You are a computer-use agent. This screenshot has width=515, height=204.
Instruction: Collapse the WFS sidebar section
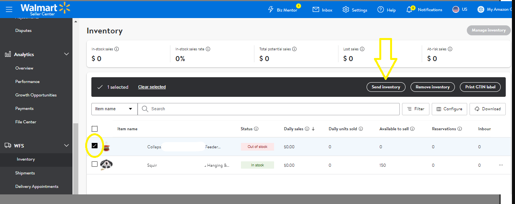tap(66, 146)
